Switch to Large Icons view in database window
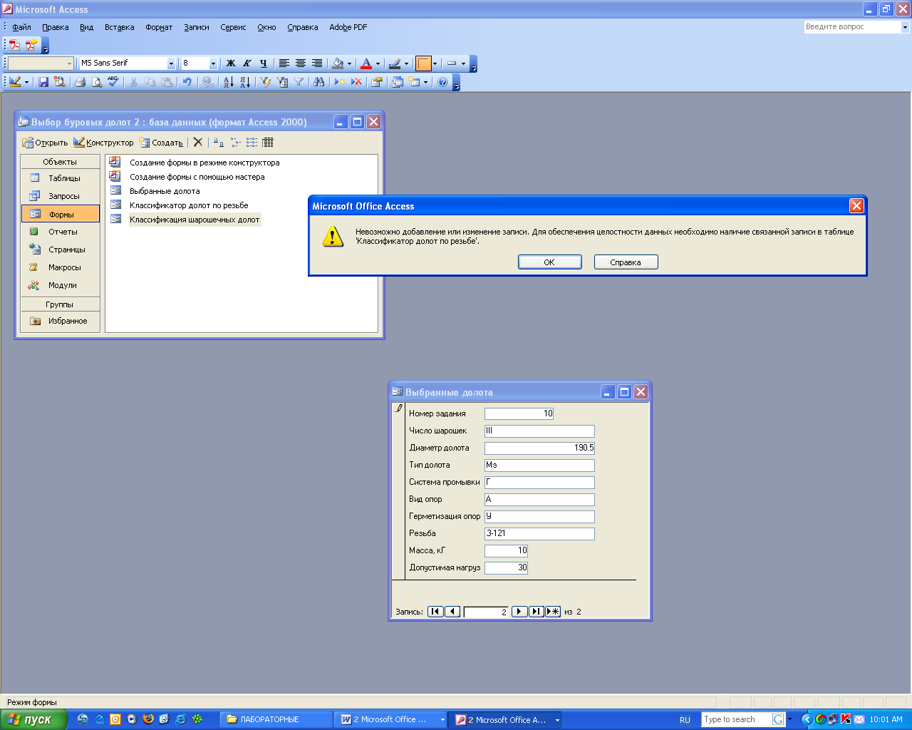This screenshot has width=912, height=730. click(x=219, y=143)
